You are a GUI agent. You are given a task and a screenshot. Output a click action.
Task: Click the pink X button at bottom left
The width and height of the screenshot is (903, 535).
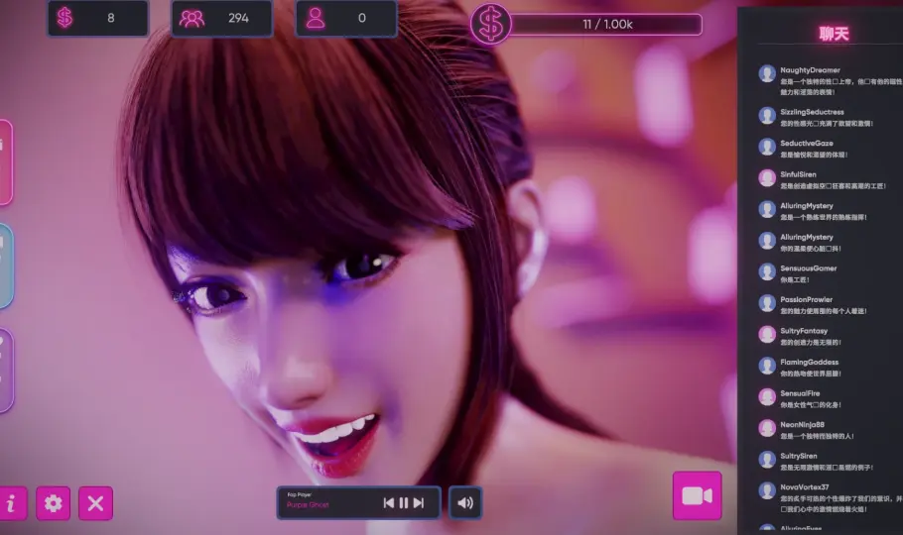pos(95,503)
